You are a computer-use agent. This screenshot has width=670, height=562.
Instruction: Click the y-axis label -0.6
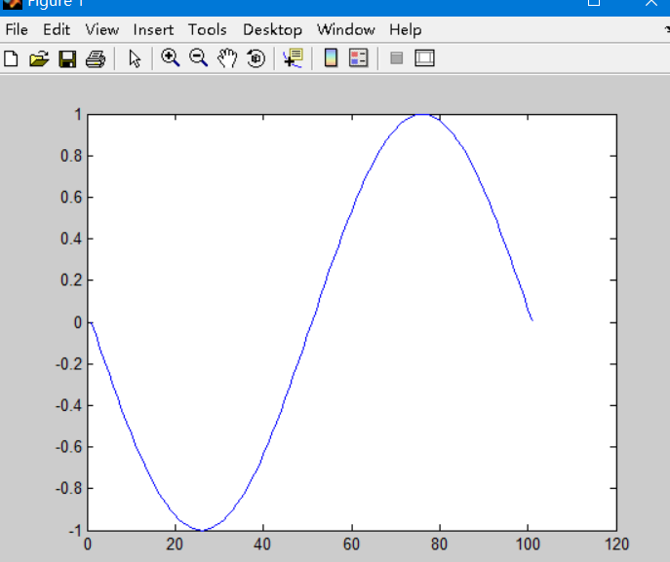click(68, 447)
